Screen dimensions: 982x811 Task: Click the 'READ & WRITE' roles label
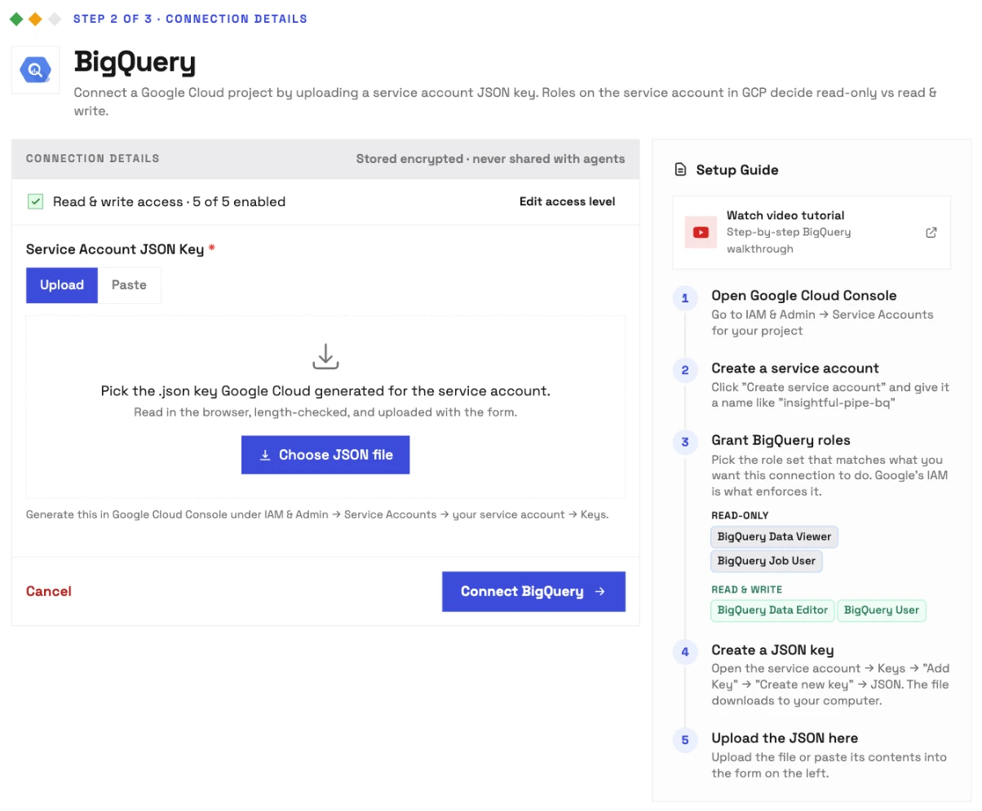click(x=746, y=589)
